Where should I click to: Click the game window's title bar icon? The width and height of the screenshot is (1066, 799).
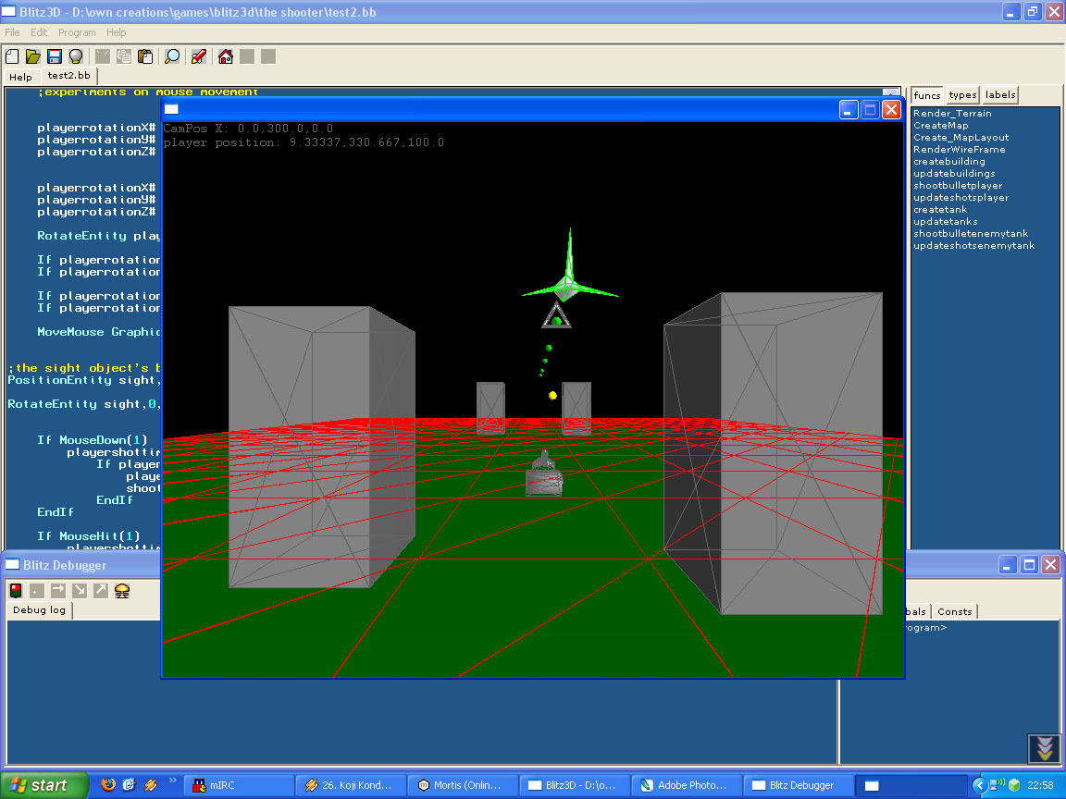(171, 109)
